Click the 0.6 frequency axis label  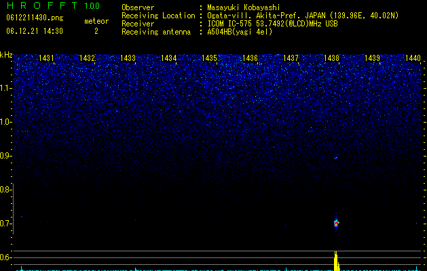point(5,257)
